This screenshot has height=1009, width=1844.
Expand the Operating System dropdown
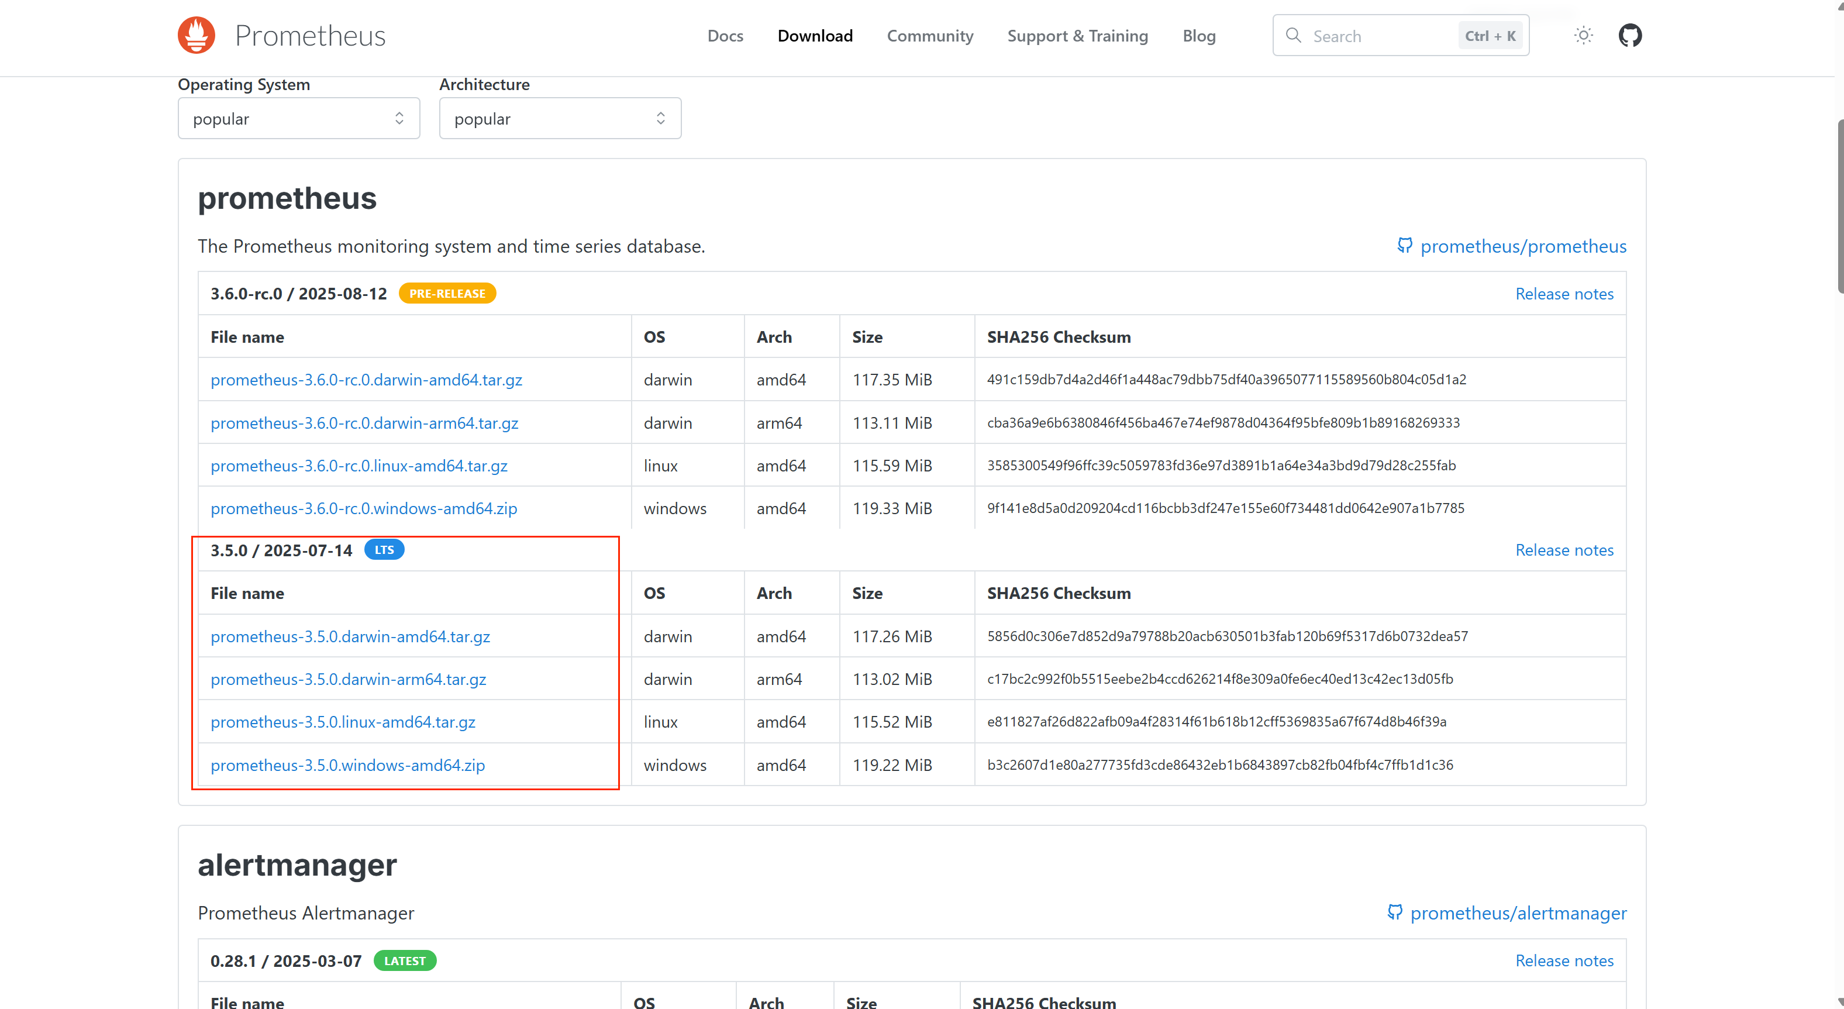tap(298, 119)
